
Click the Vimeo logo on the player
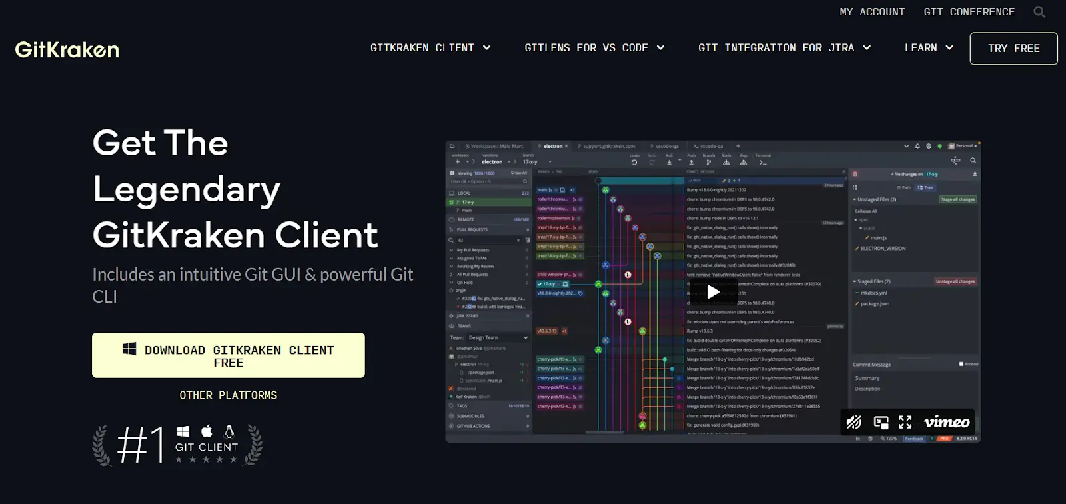946,422
